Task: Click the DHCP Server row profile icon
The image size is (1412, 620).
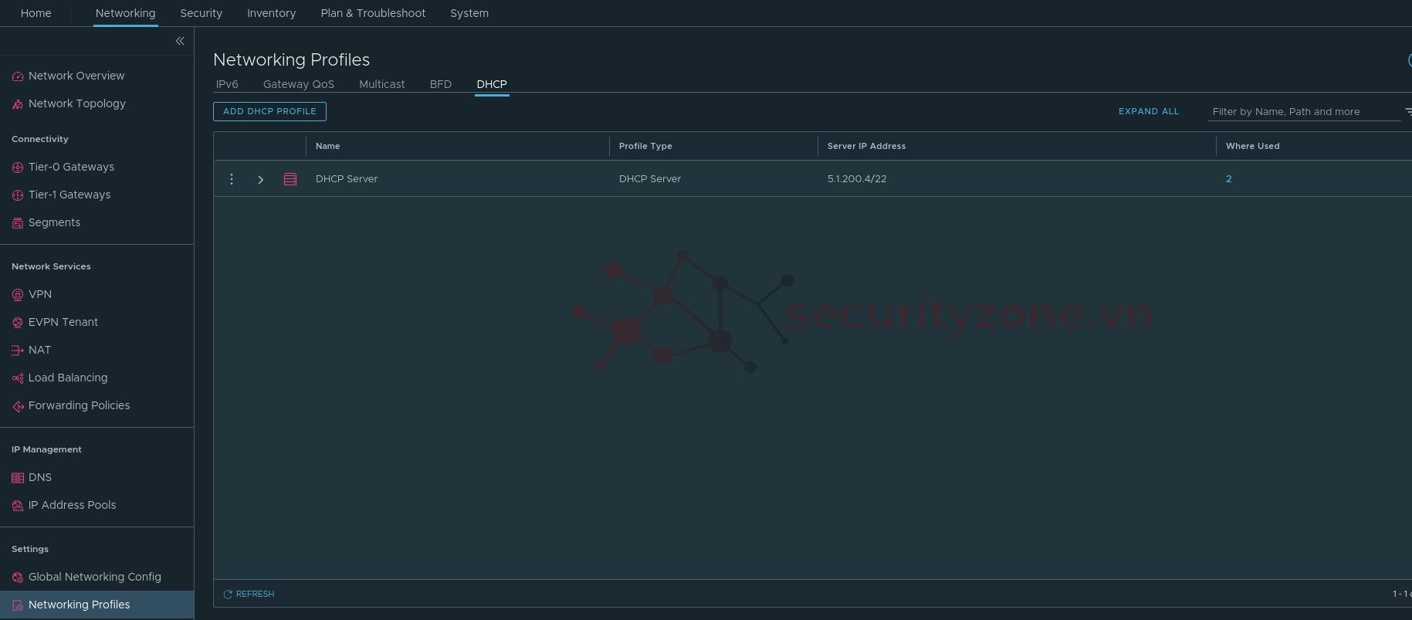Action: 290,179
